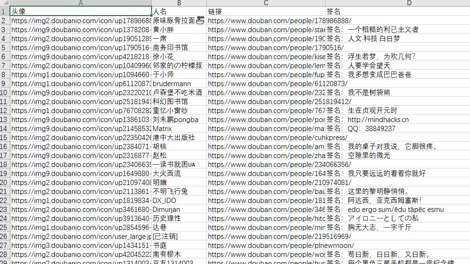Image resolution: width=470 pixels, height=264 pixels.
Task: Select the name cell 商务印书馆
Action: [179, 48]
